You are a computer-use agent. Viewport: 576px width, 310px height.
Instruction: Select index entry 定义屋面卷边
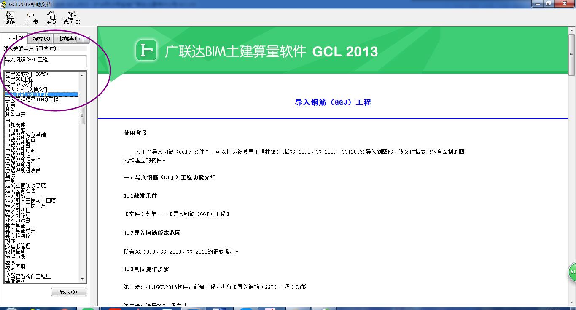[x=20, y=190]
